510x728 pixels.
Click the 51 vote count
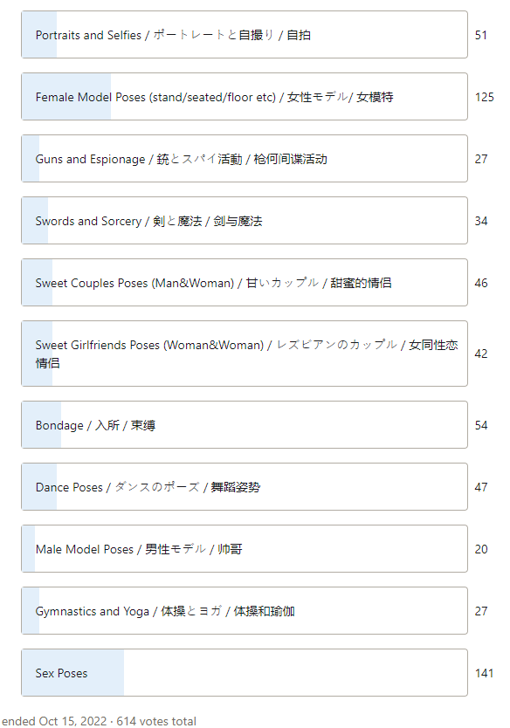point(480,35)
